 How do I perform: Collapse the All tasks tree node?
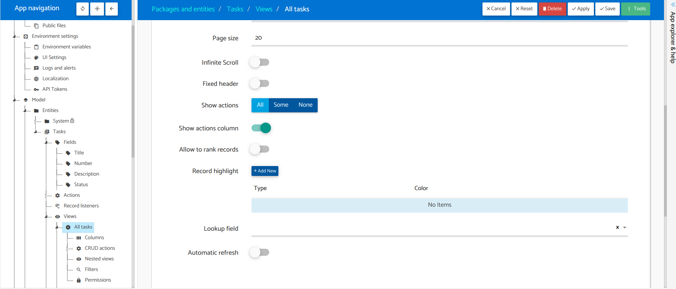57,227
